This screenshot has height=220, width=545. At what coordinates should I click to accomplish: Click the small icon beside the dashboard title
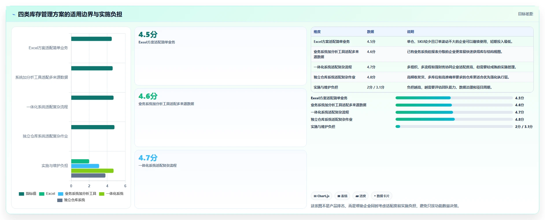coord(14,14)
